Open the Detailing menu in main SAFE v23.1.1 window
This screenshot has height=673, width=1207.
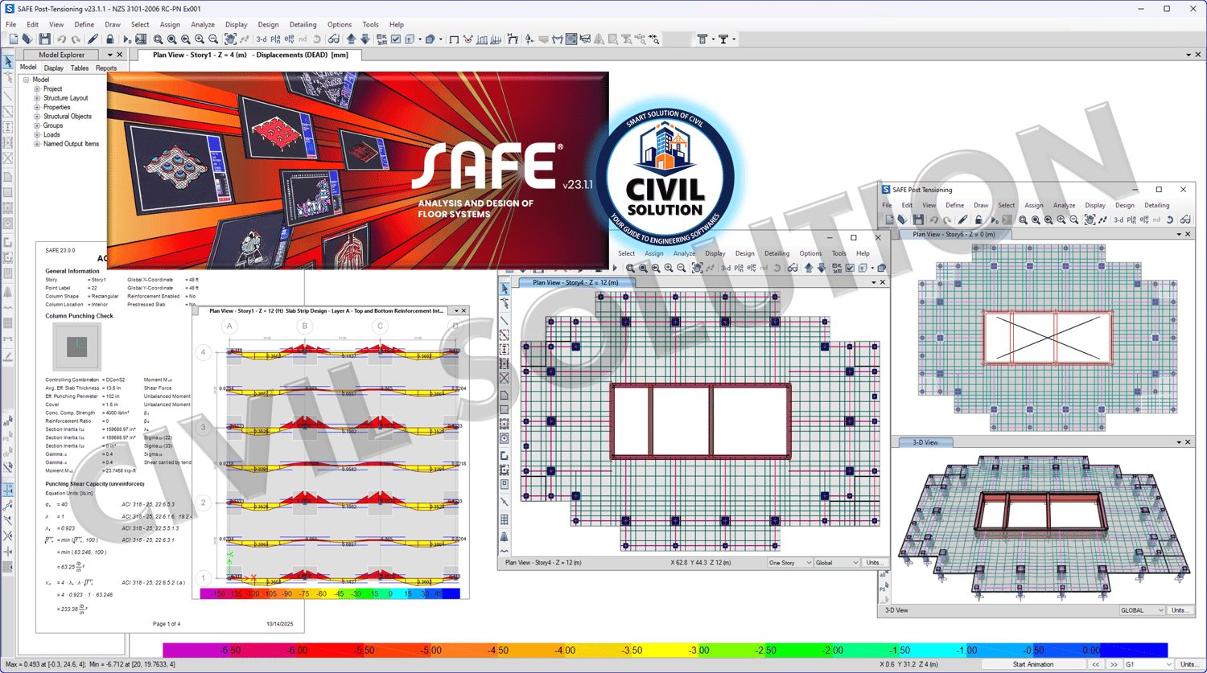[x=303, y=25]
